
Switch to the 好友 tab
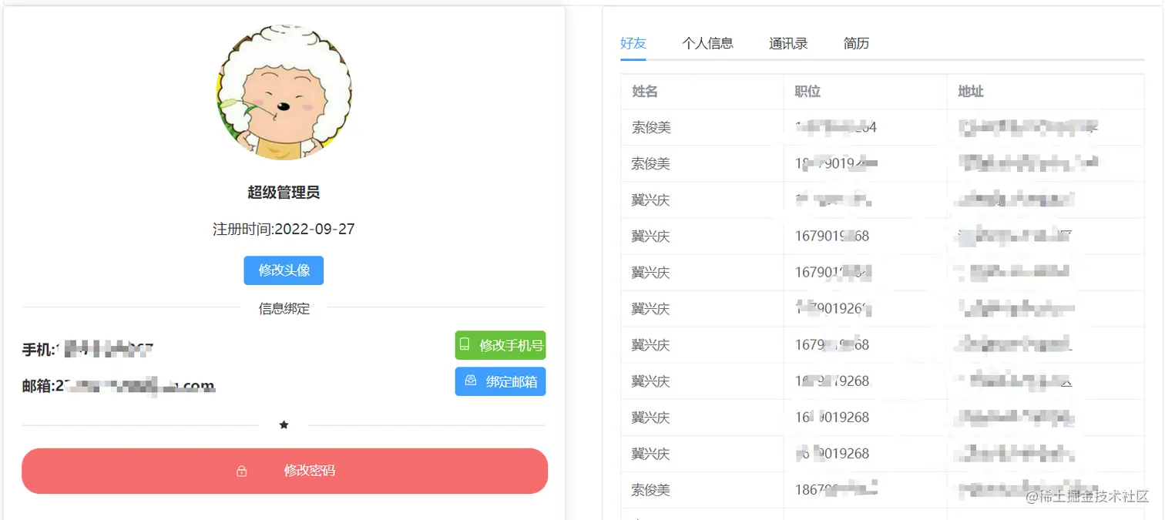(633, 43)
